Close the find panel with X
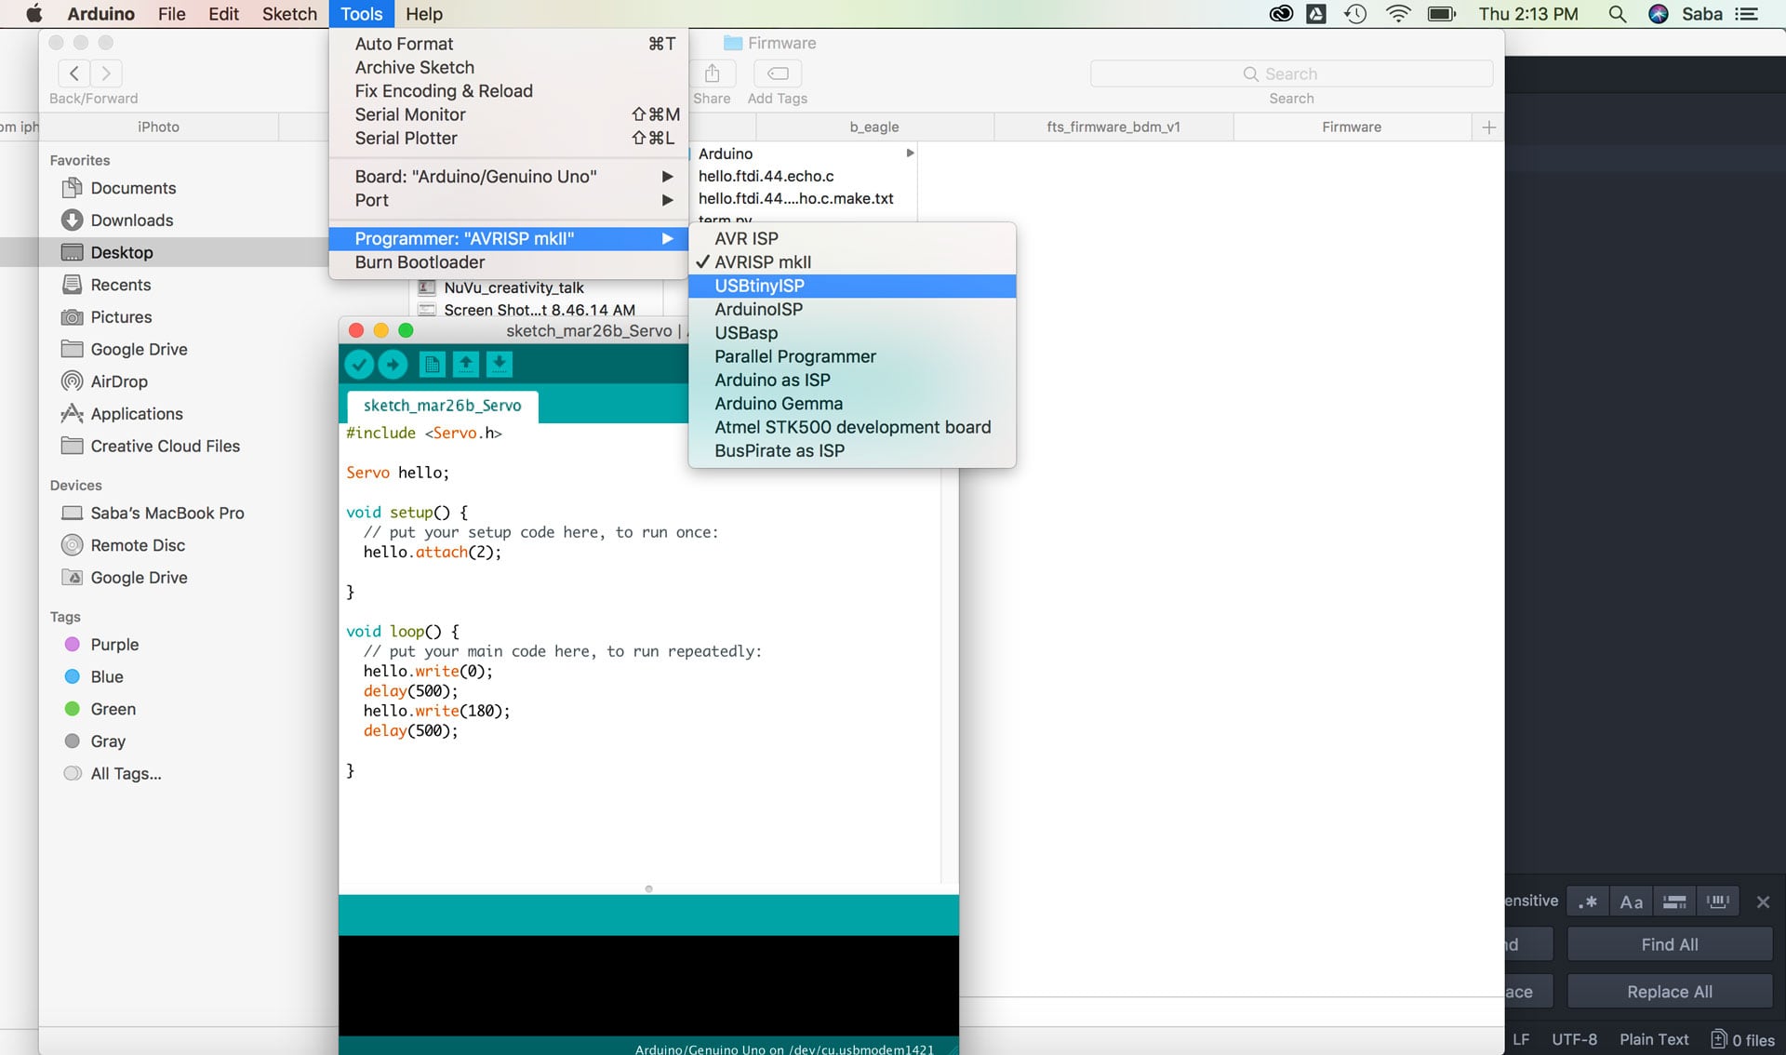1786x1055 pixels. (x=1763, y=901)
